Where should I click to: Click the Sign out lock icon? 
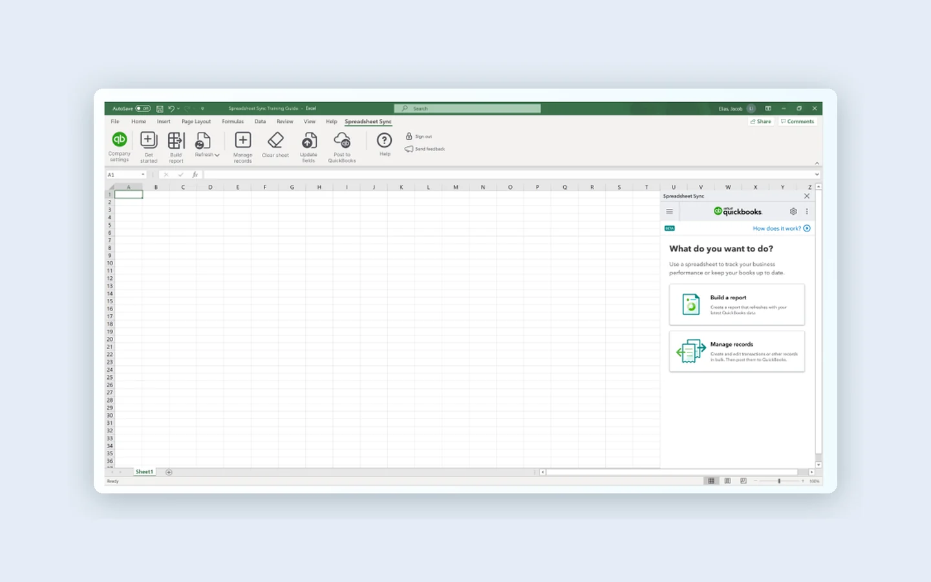pos(409,136)
